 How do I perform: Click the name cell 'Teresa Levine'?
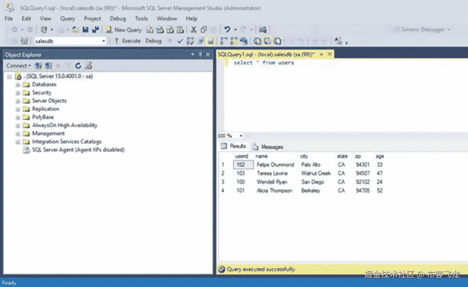[272, 173]
